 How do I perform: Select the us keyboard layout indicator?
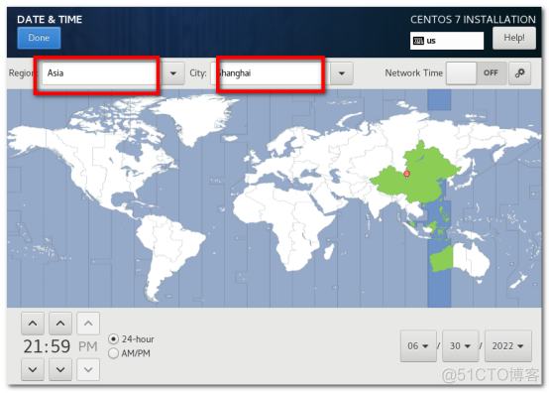(447, 41)
